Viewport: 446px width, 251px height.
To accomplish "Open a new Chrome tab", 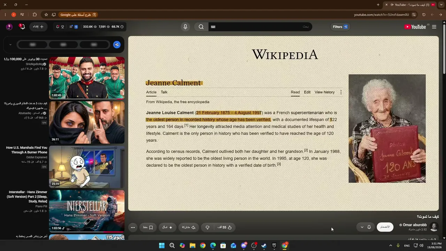I will (x=378, y=5).
